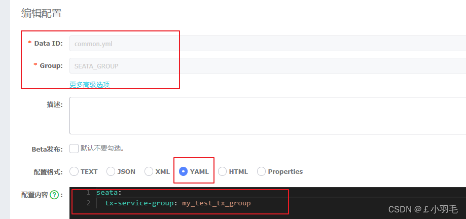The image size is (466, 219).
Task: Select the JSON format radio button
Action: [x=111, y=171]
